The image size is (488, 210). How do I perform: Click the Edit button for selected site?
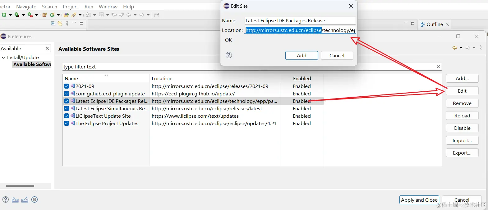tap(462, 91)
